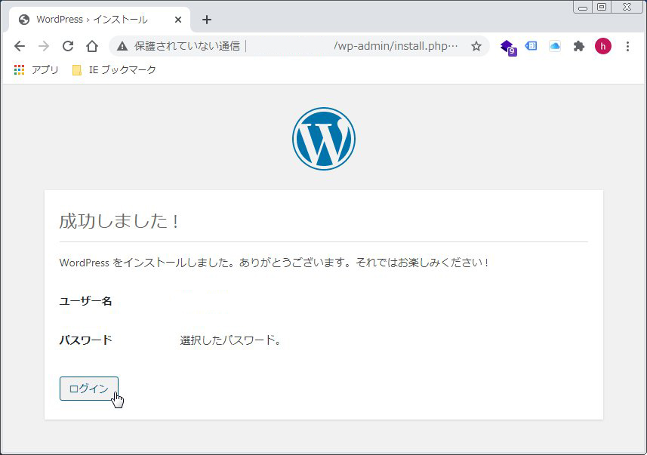Screen dimensions: 647x455
Task: Open the Chrome three-dot menu
Action: tap(627, 46)
